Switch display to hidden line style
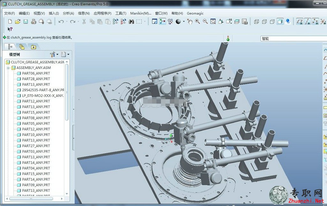Viewport: 327px width, 206px height. [x=264, y=21]
